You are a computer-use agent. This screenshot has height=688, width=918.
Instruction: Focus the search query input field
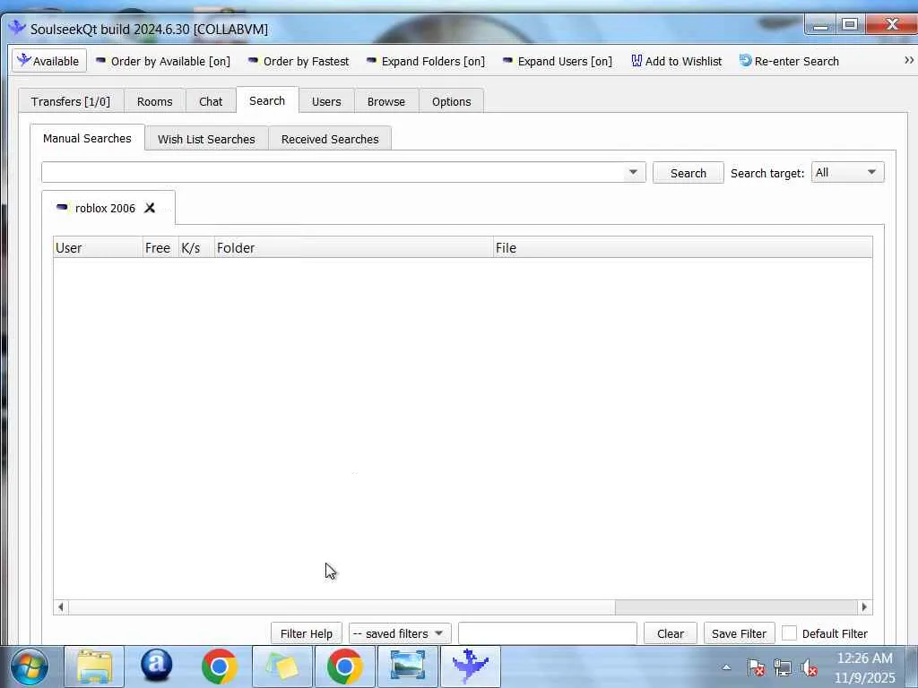pyautogui.click(x=332, y=173)
